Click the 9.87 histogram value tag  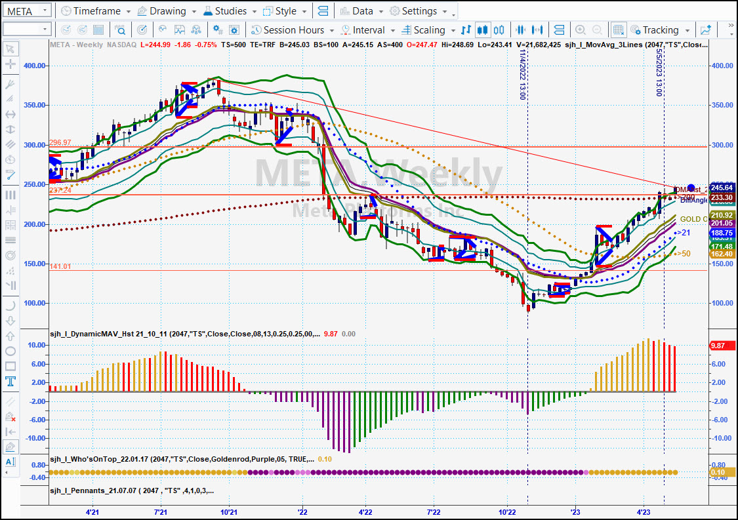pos(722,346)
